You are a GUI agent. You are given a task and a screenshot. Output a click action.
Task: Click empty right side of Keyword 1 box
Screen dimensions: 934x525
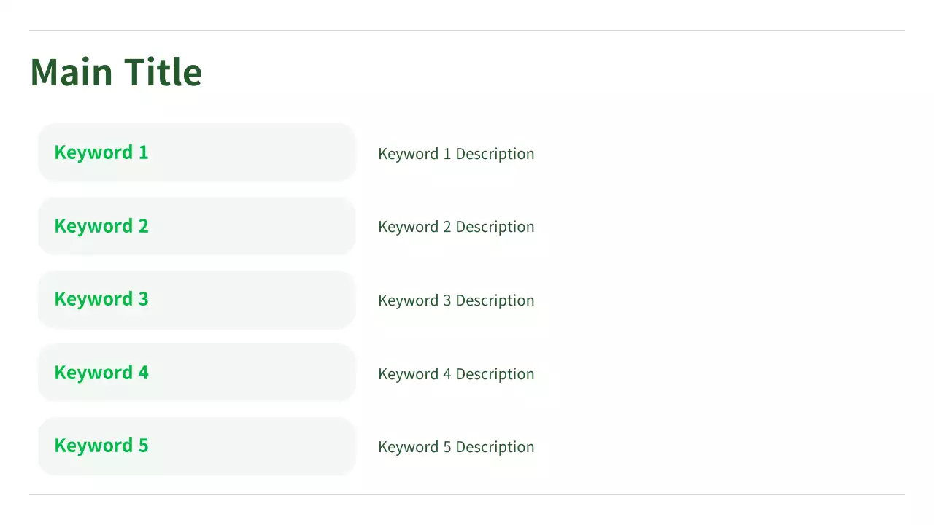(x=277, y=152)
